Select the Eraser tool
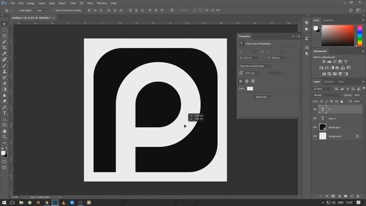Image resolution: width=366 pixels, height=206 pixels. tap(4, 84)
